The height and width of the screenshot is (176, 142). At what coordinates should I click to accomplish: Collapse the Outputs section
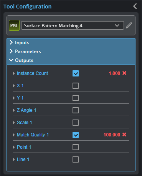(x=71, y=60)
